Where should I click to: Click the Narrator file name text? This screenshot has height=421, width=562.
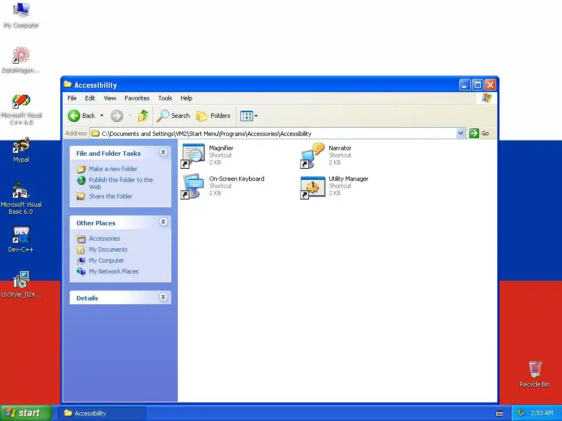pos(340,148)
